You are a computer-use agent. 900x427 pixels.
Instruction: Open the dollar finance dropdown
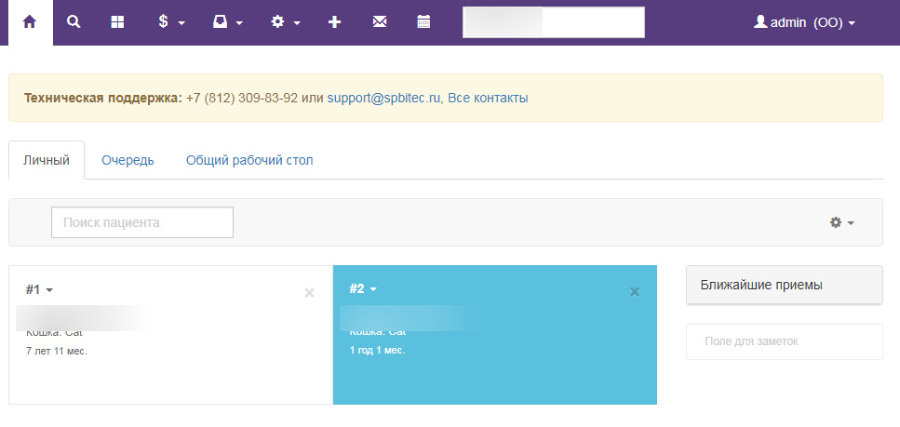pos(171,22)
